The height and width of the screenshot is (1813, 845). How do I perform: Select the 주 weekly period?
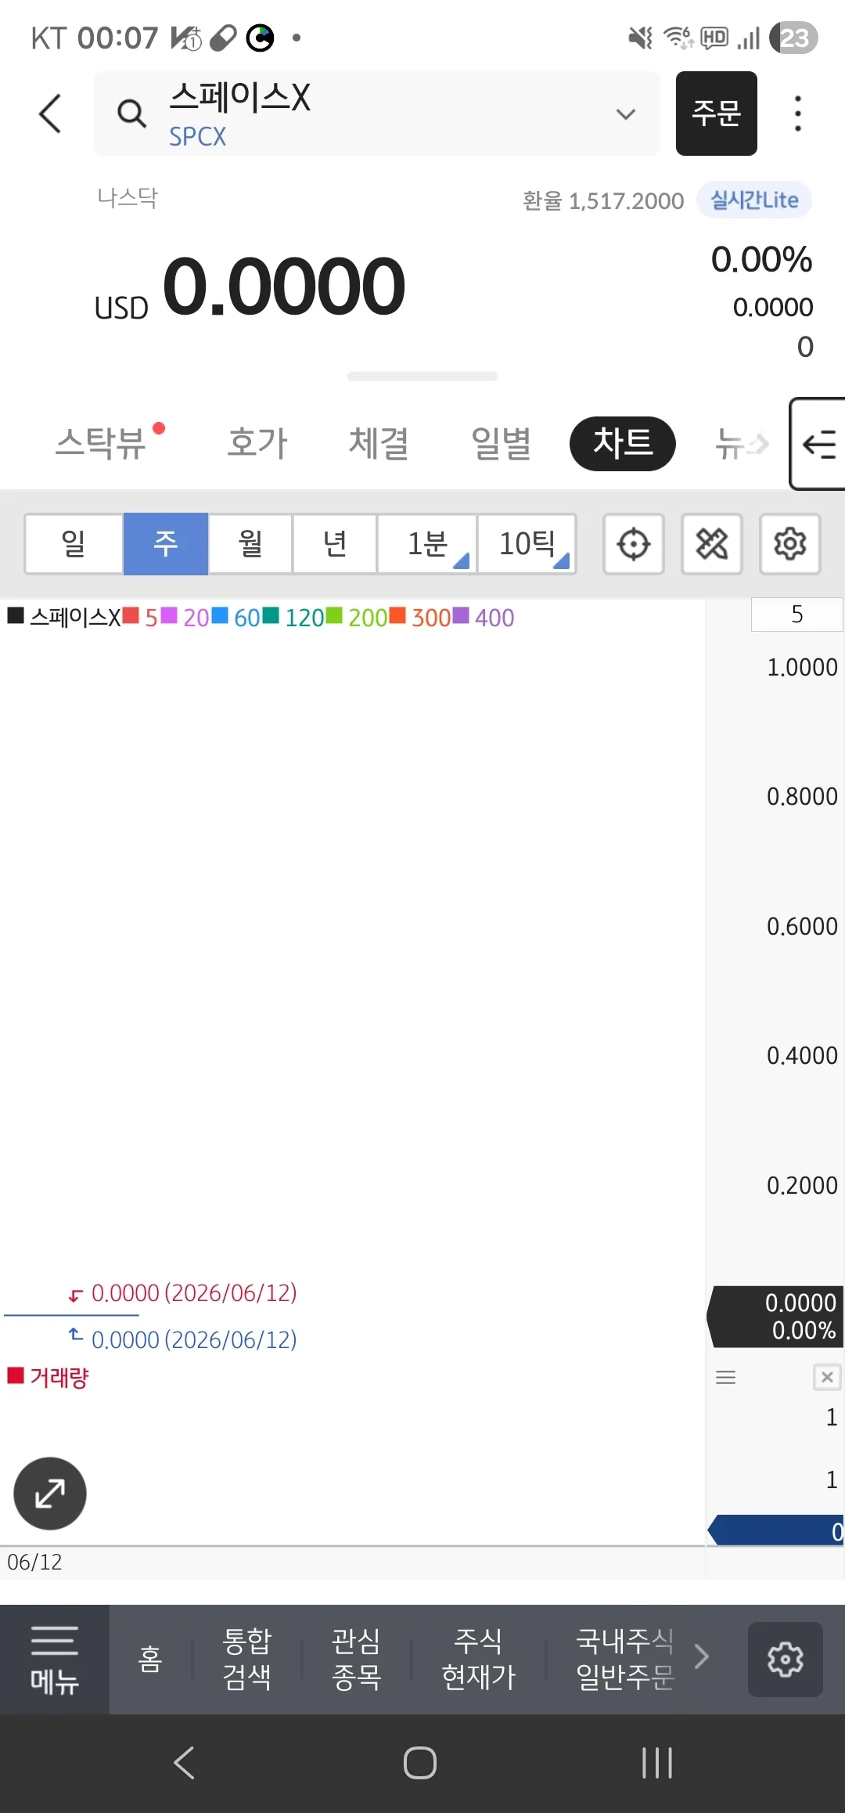(x=166, y=543)
